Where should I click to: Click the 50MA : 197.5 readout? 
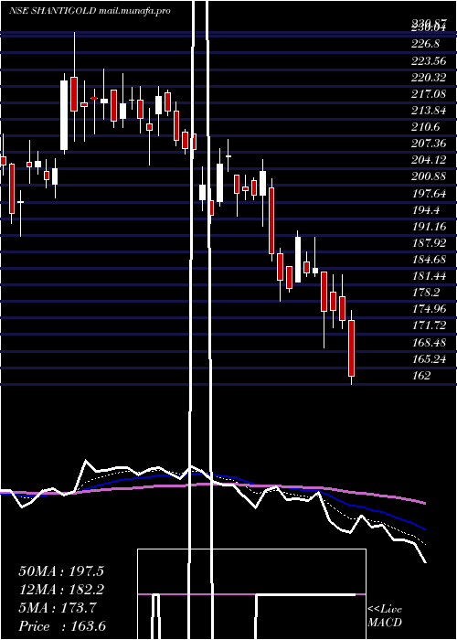tap(61, 571)
